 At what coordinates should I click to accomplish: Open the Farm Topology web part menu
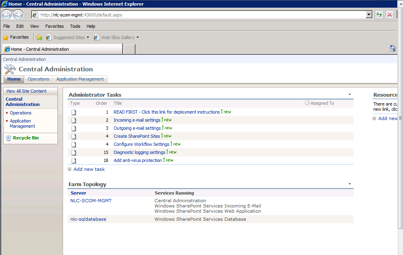[349, 183]
